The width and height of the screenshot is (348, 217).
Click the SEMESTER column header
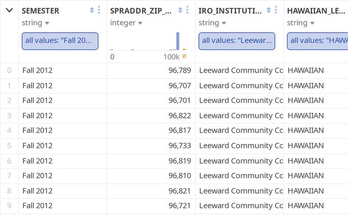[x=40, y=11]
